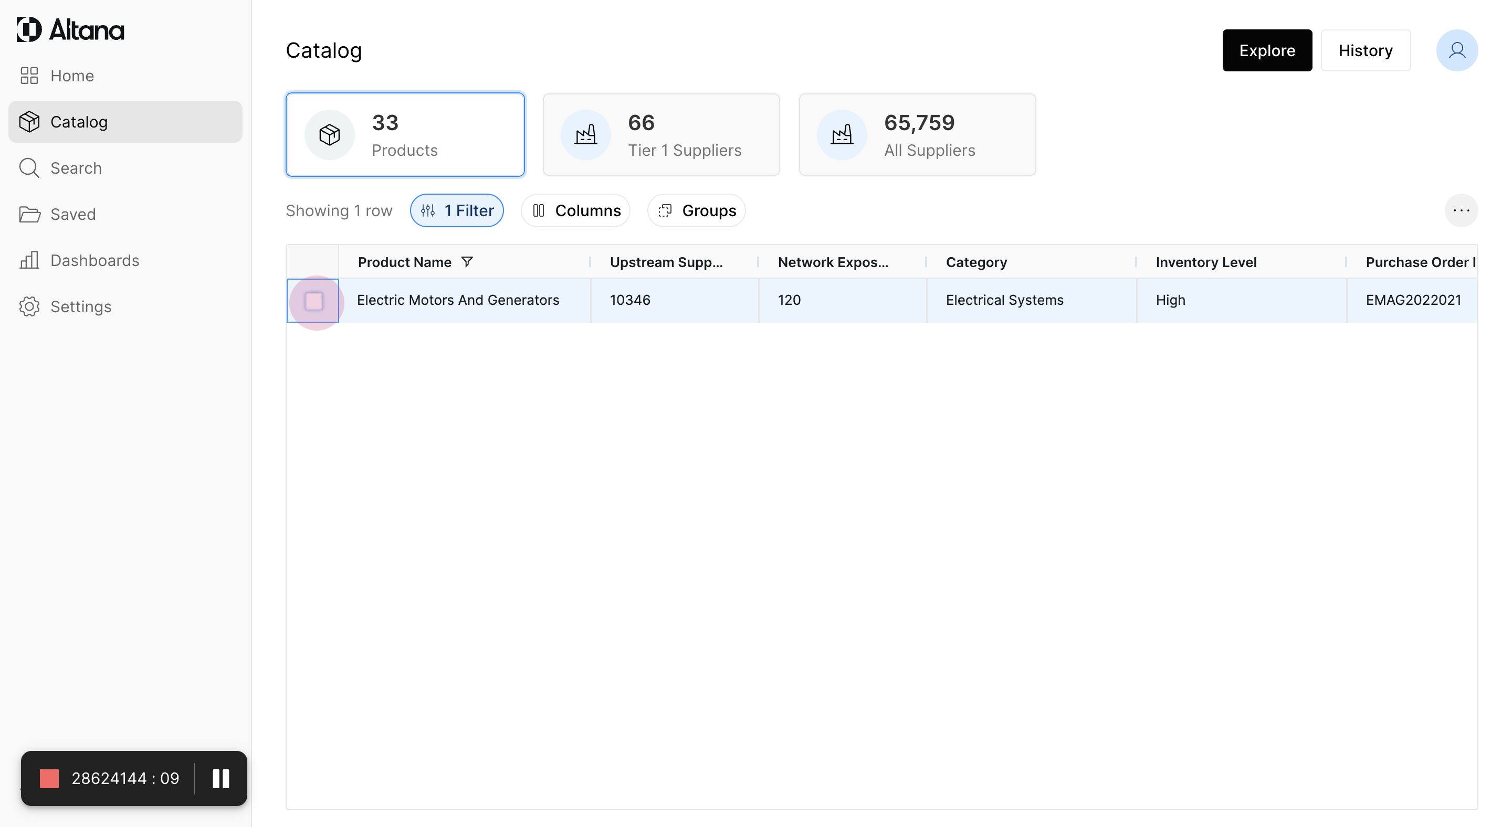1512x827 pixels.
Task: Sort by Inventory Level column header
Action: pyautogui.click(x=1205, y=262)
